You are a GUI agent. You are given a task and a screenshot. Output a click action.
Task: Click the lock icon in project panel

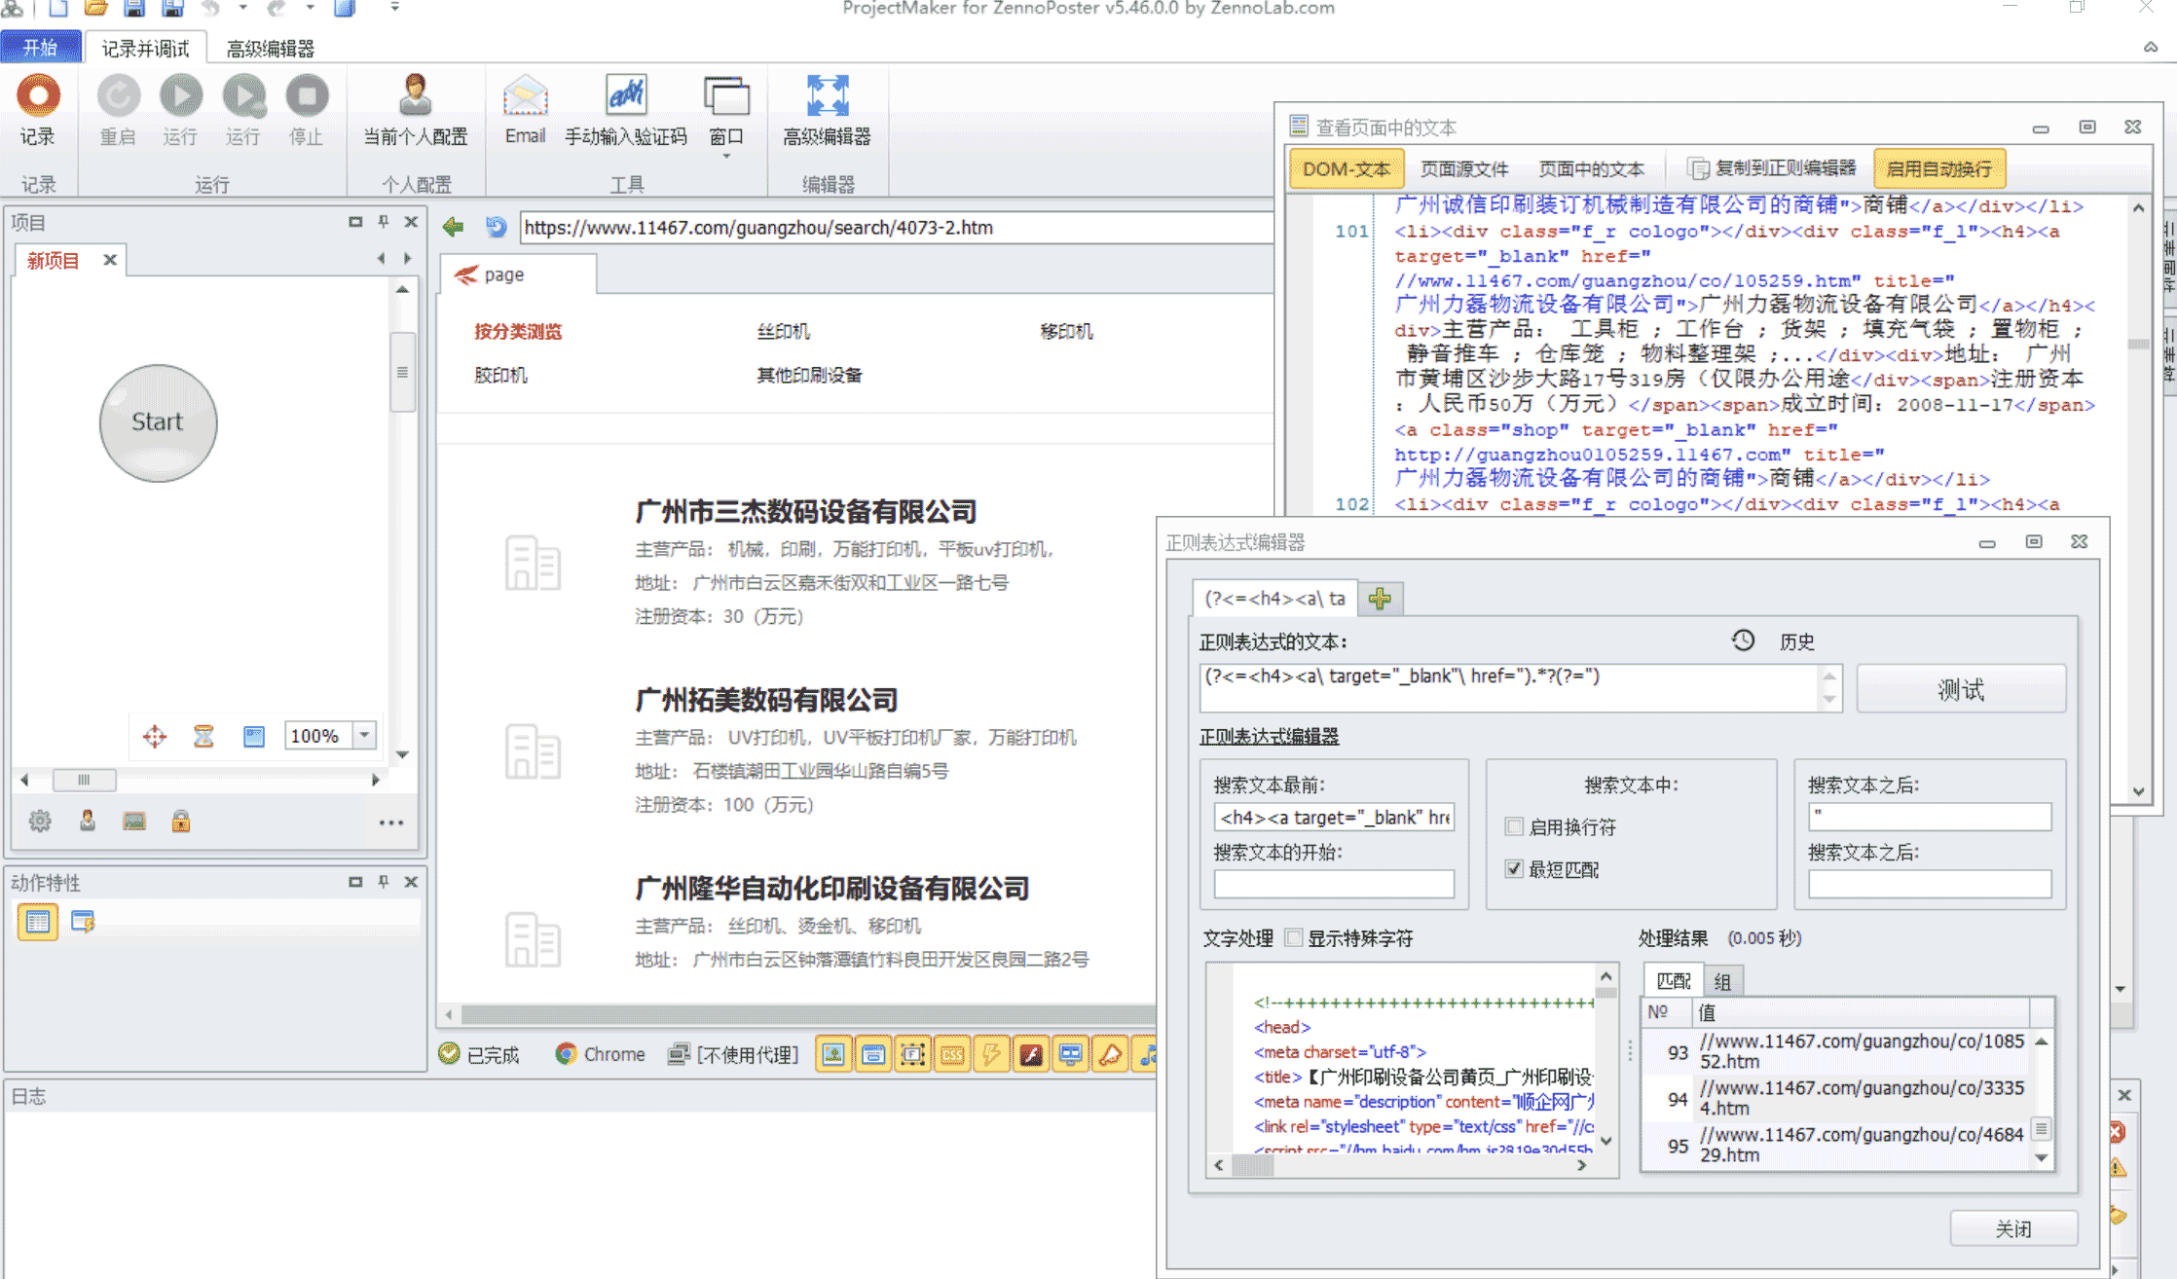point(181,821)
